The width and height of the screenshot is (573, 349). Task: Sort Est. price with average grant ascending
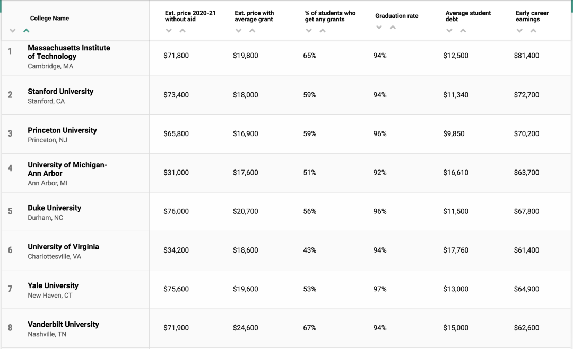click(253, 31)
